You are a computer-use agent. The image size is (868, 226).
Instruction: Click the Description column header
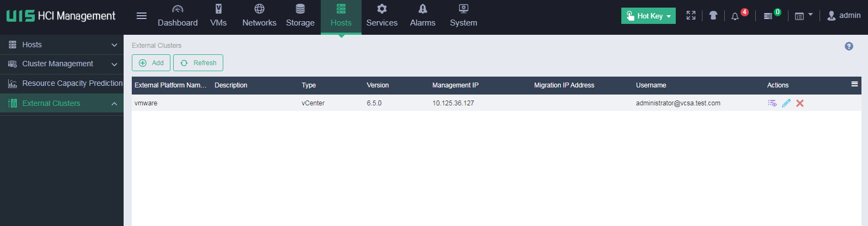pos(231,85)
